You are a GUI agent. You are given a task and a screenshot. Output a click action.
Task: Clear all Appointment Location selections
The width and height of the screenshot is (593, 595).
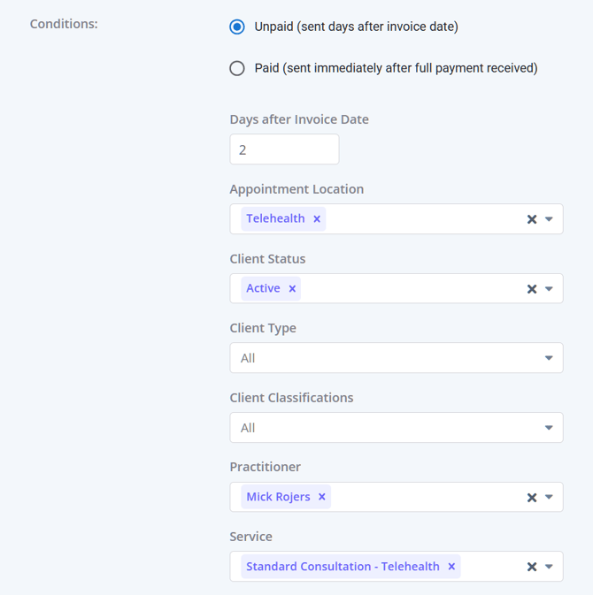point(532,219)
